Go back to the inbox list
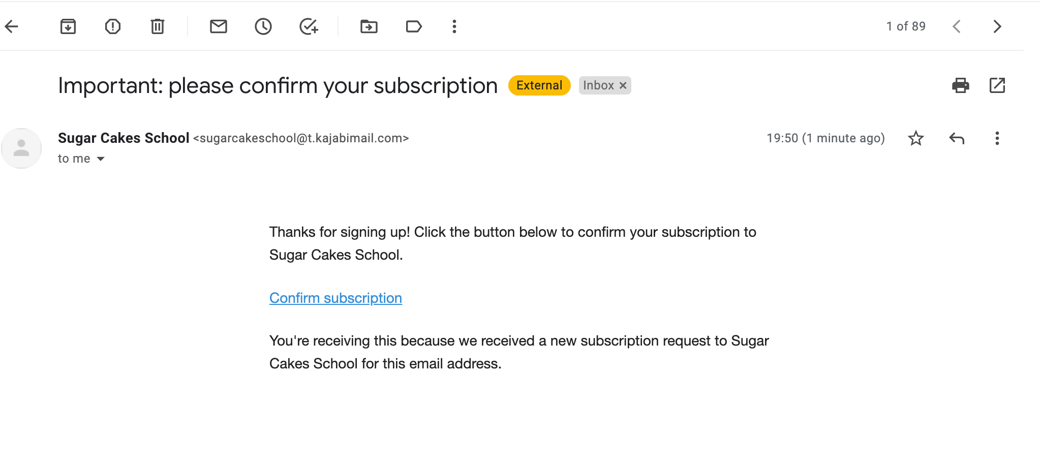Viewport: 1040px width, 467px height. pos(12,26)
